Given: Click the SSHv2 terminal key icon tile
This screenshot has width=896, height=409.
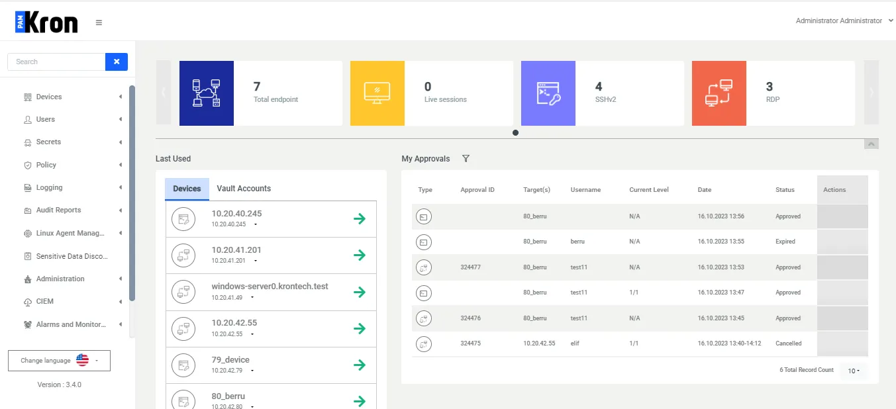Looking at the screenshot, I should click(x=548, y=93).
